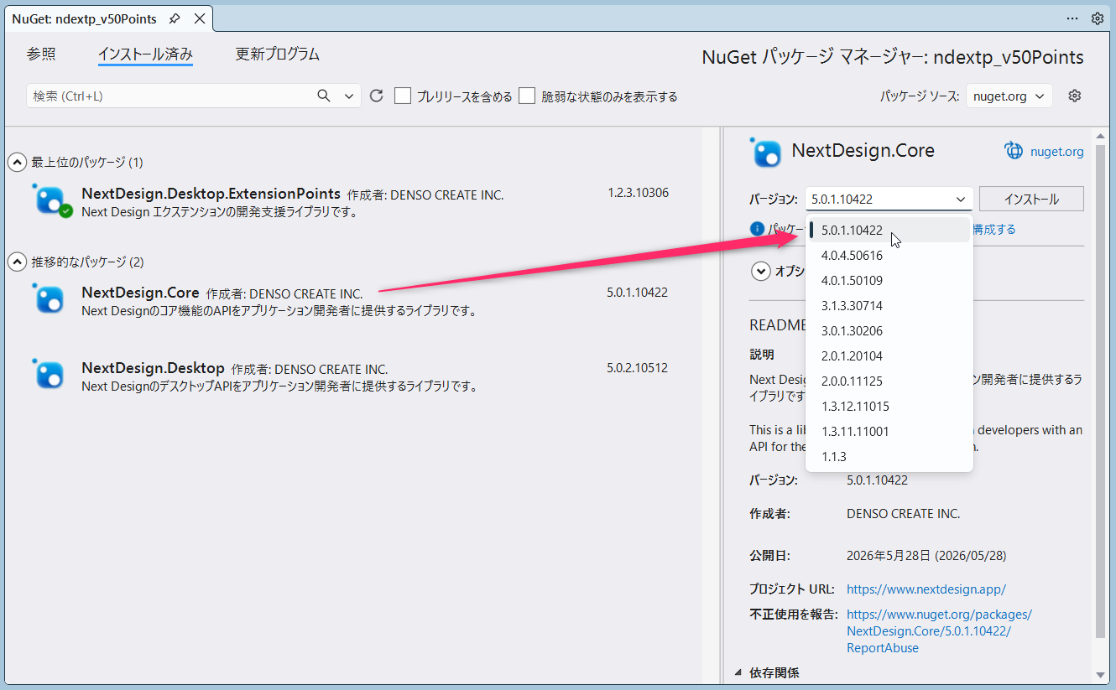Click the NextDesign.Core package icon in the list
The width and height of the screenshot is (1116, 690).
[x=49, y=298]
